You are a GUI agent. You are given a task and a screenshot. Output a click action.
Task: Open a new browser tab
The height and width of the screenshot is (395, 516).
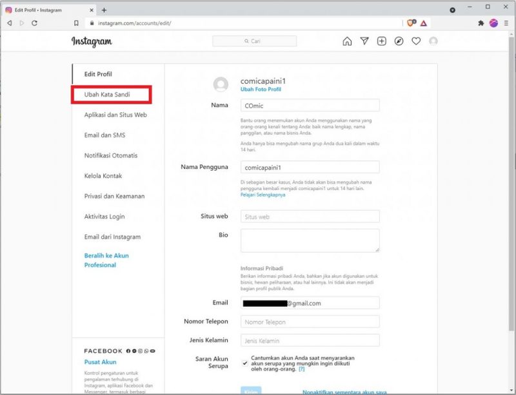(104, 10)
